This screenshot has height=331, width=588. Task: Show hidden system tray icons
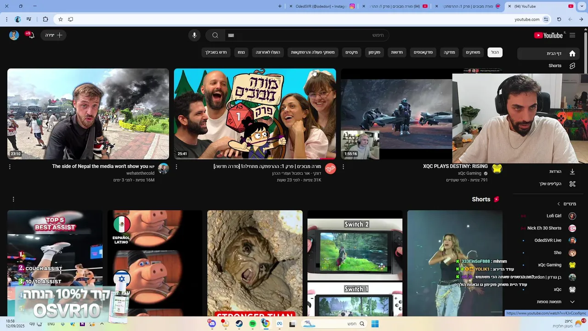click(x=102, y=324)
